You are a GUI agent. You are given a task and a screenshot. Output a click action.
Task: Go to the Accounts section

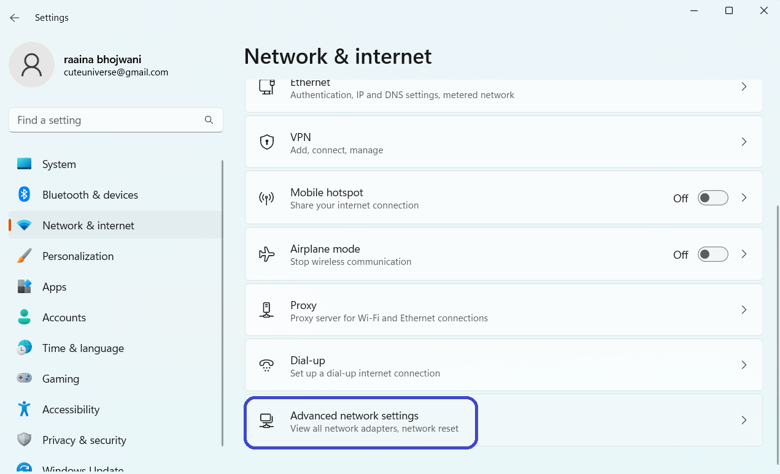click(x=64, y=318)
